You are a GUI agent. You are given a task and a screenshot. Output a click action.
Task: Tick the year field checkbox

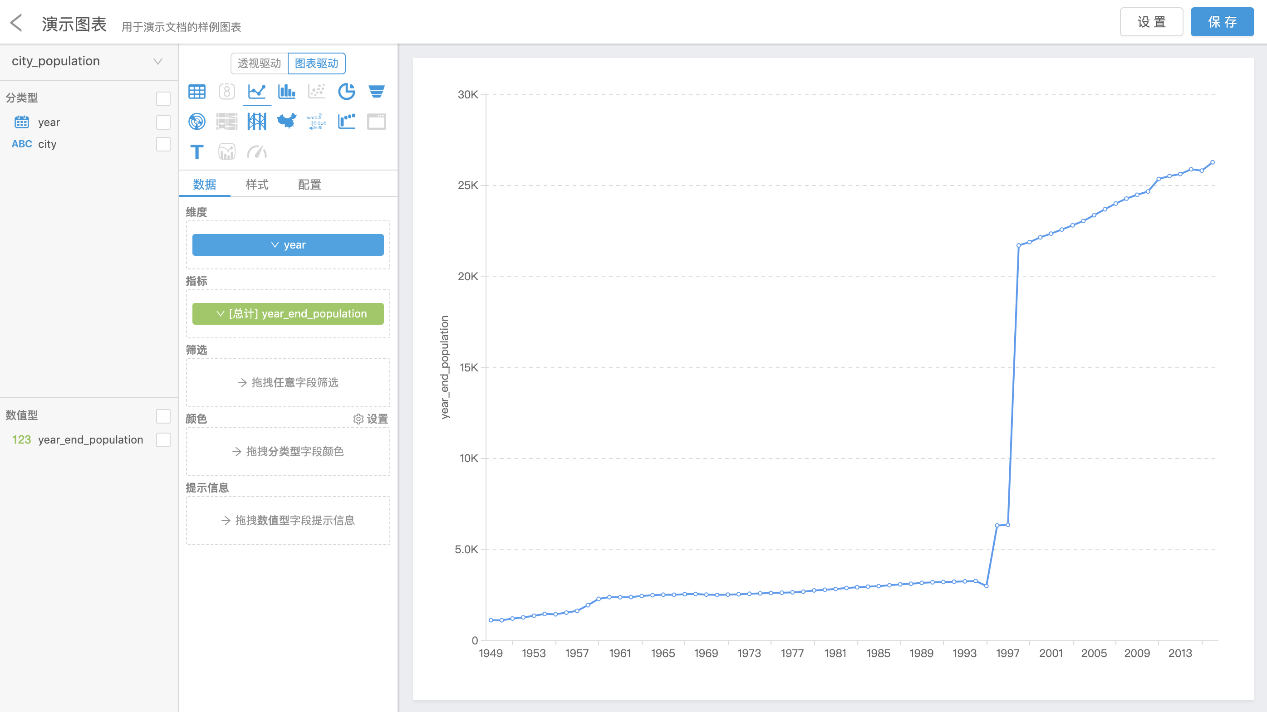tap(163, 122)
